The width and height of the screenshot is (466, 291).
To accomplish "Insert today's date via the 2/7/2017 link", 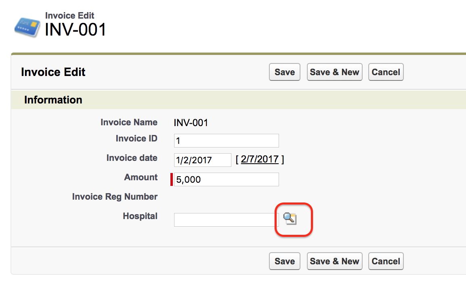I will point(260,159).
